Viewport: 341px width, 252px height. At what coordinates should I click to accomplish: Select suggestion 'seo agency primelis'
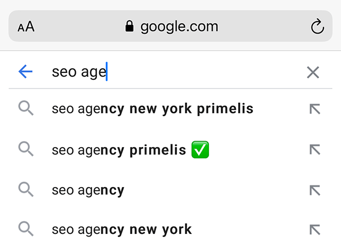[x=119, y=150]
